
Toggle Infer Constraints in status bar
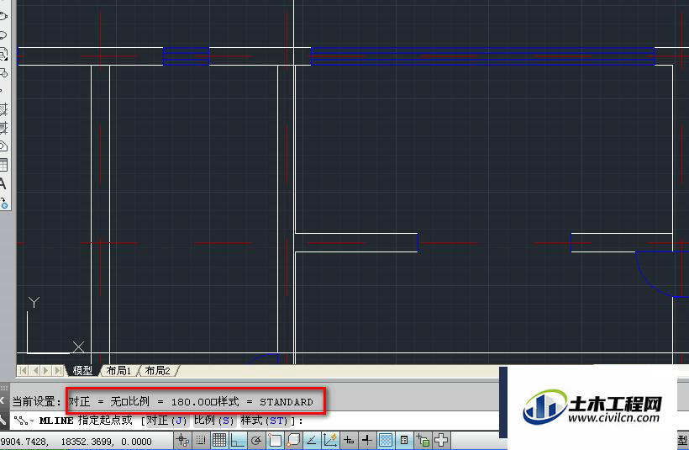point(182,440)
